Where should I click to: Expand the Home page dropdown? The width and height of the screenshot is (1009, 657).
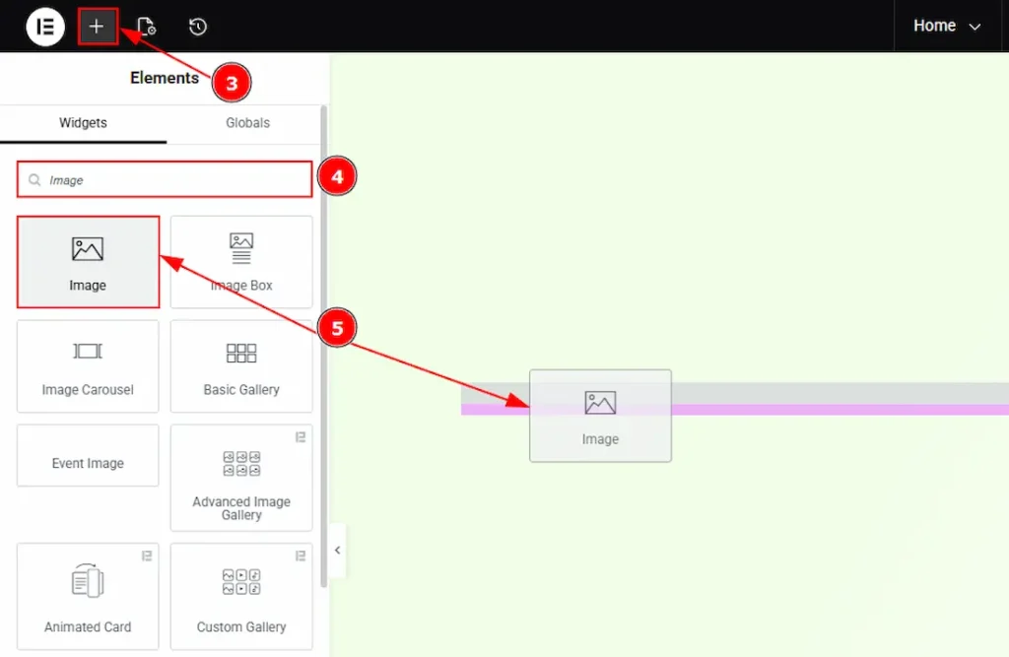pyautogui.click(x=946, y=27)
